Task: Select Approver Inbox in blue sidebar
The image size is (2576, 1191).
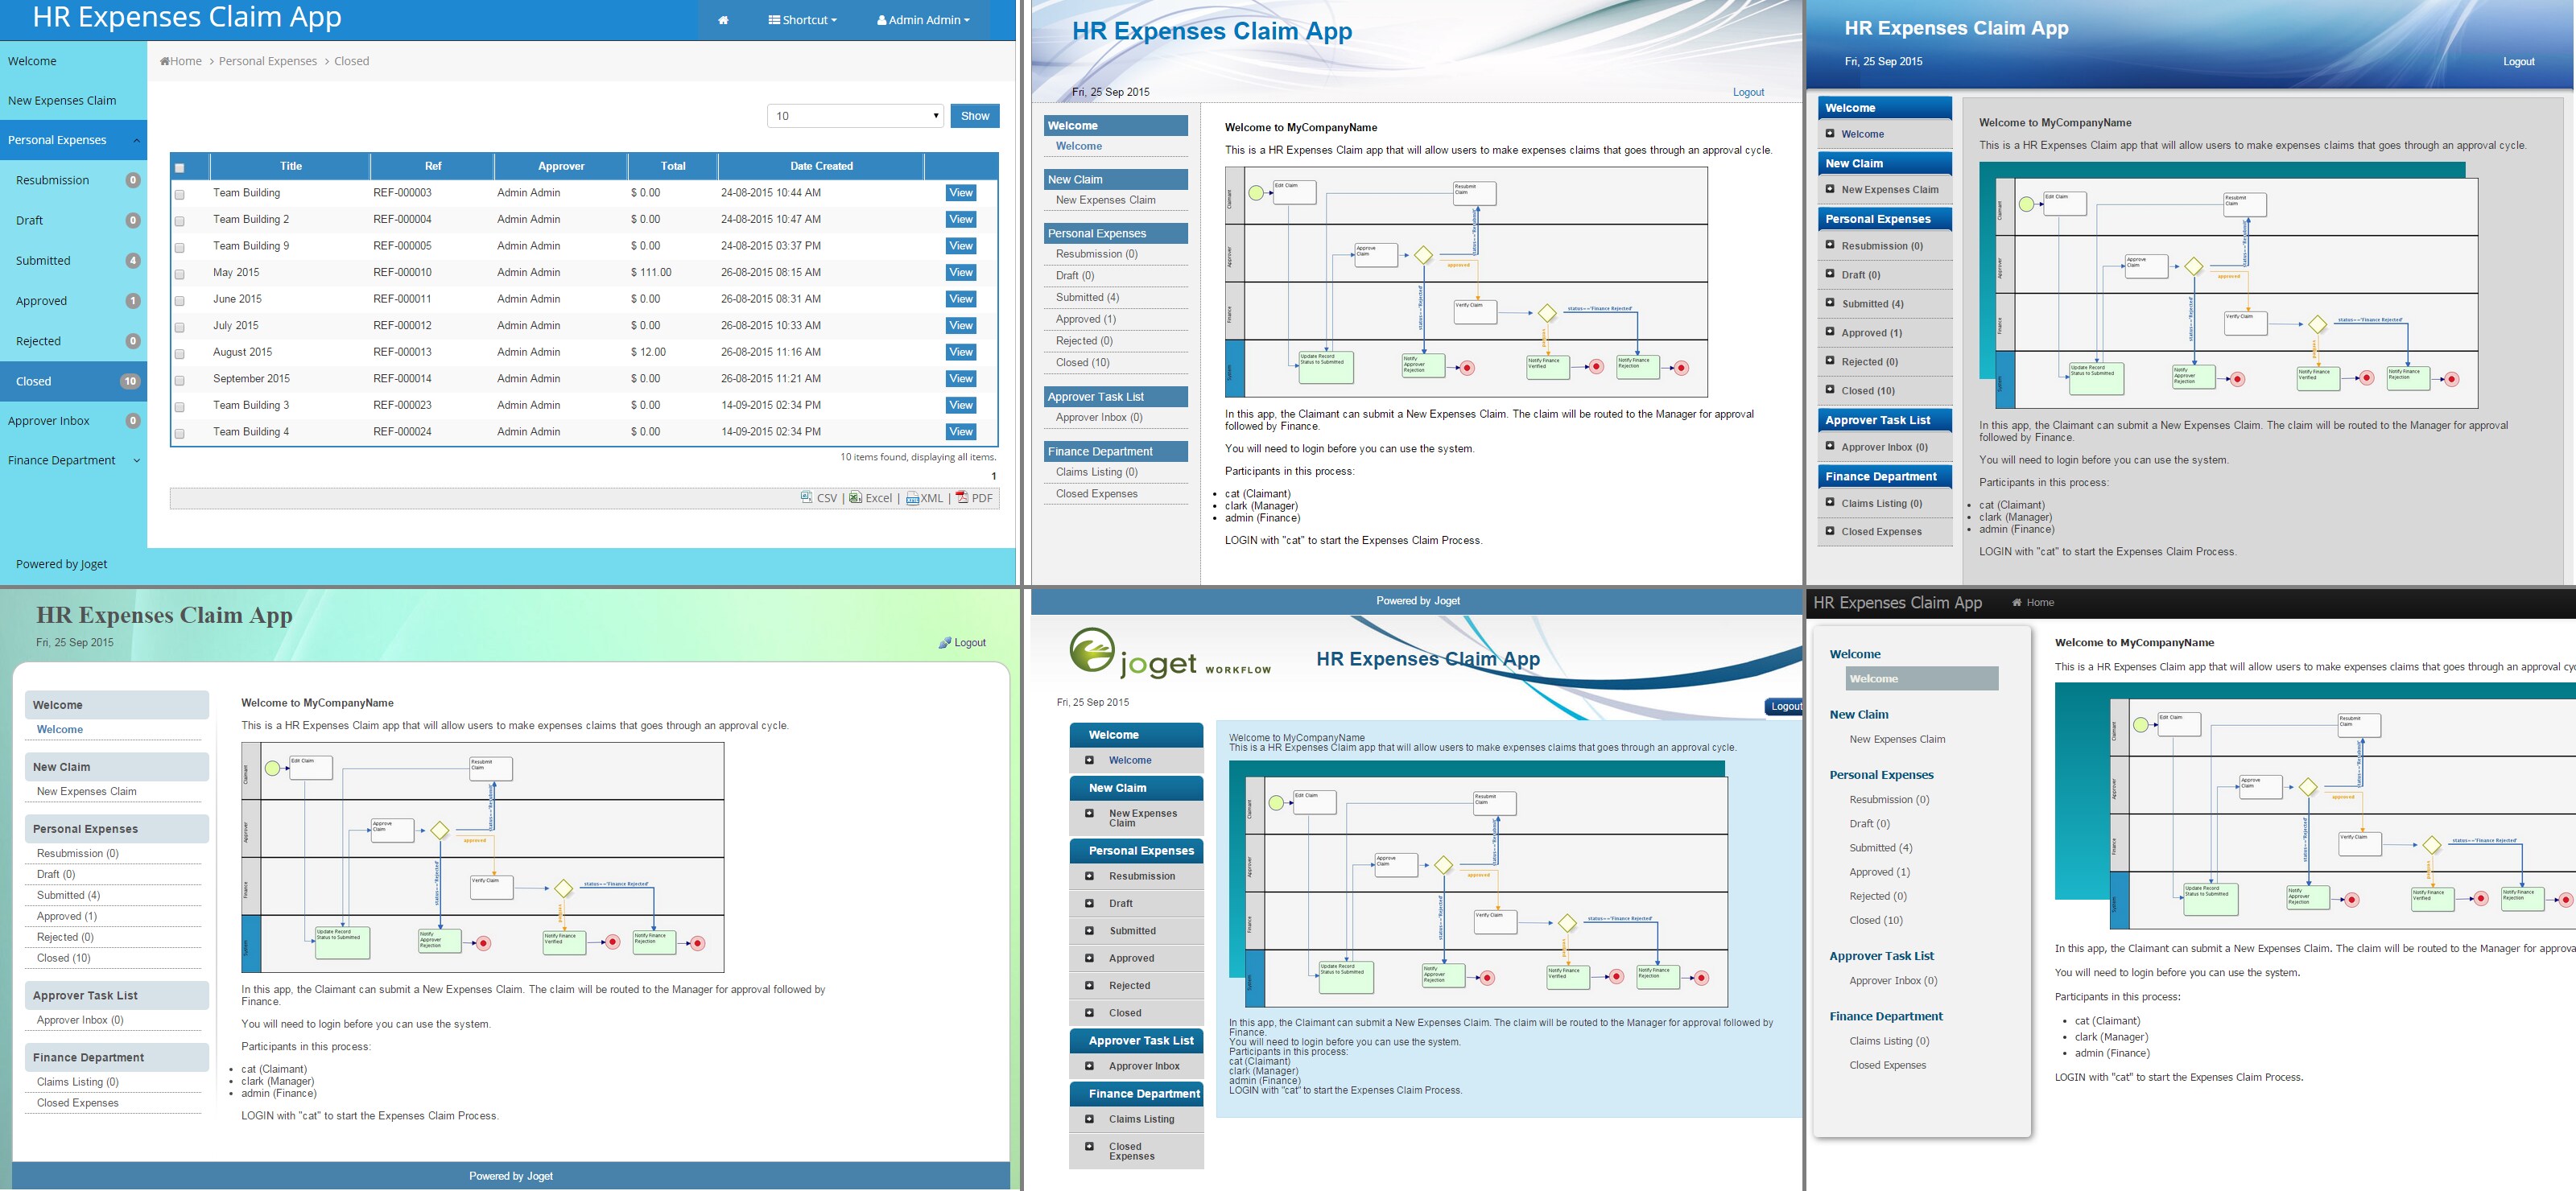Action: tap(49, 421)
